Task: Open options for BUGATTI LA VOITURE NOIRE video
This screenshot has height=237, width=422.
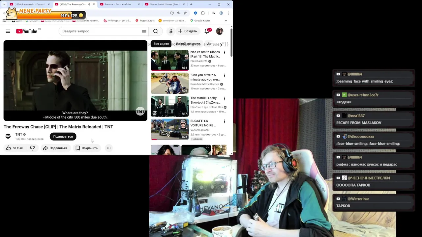Action: pos(225,122)
